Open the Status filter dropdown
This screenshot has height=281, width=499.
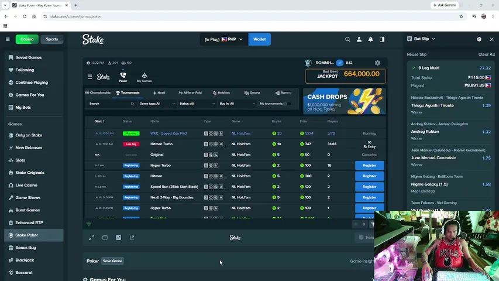[x=197, y=104]
